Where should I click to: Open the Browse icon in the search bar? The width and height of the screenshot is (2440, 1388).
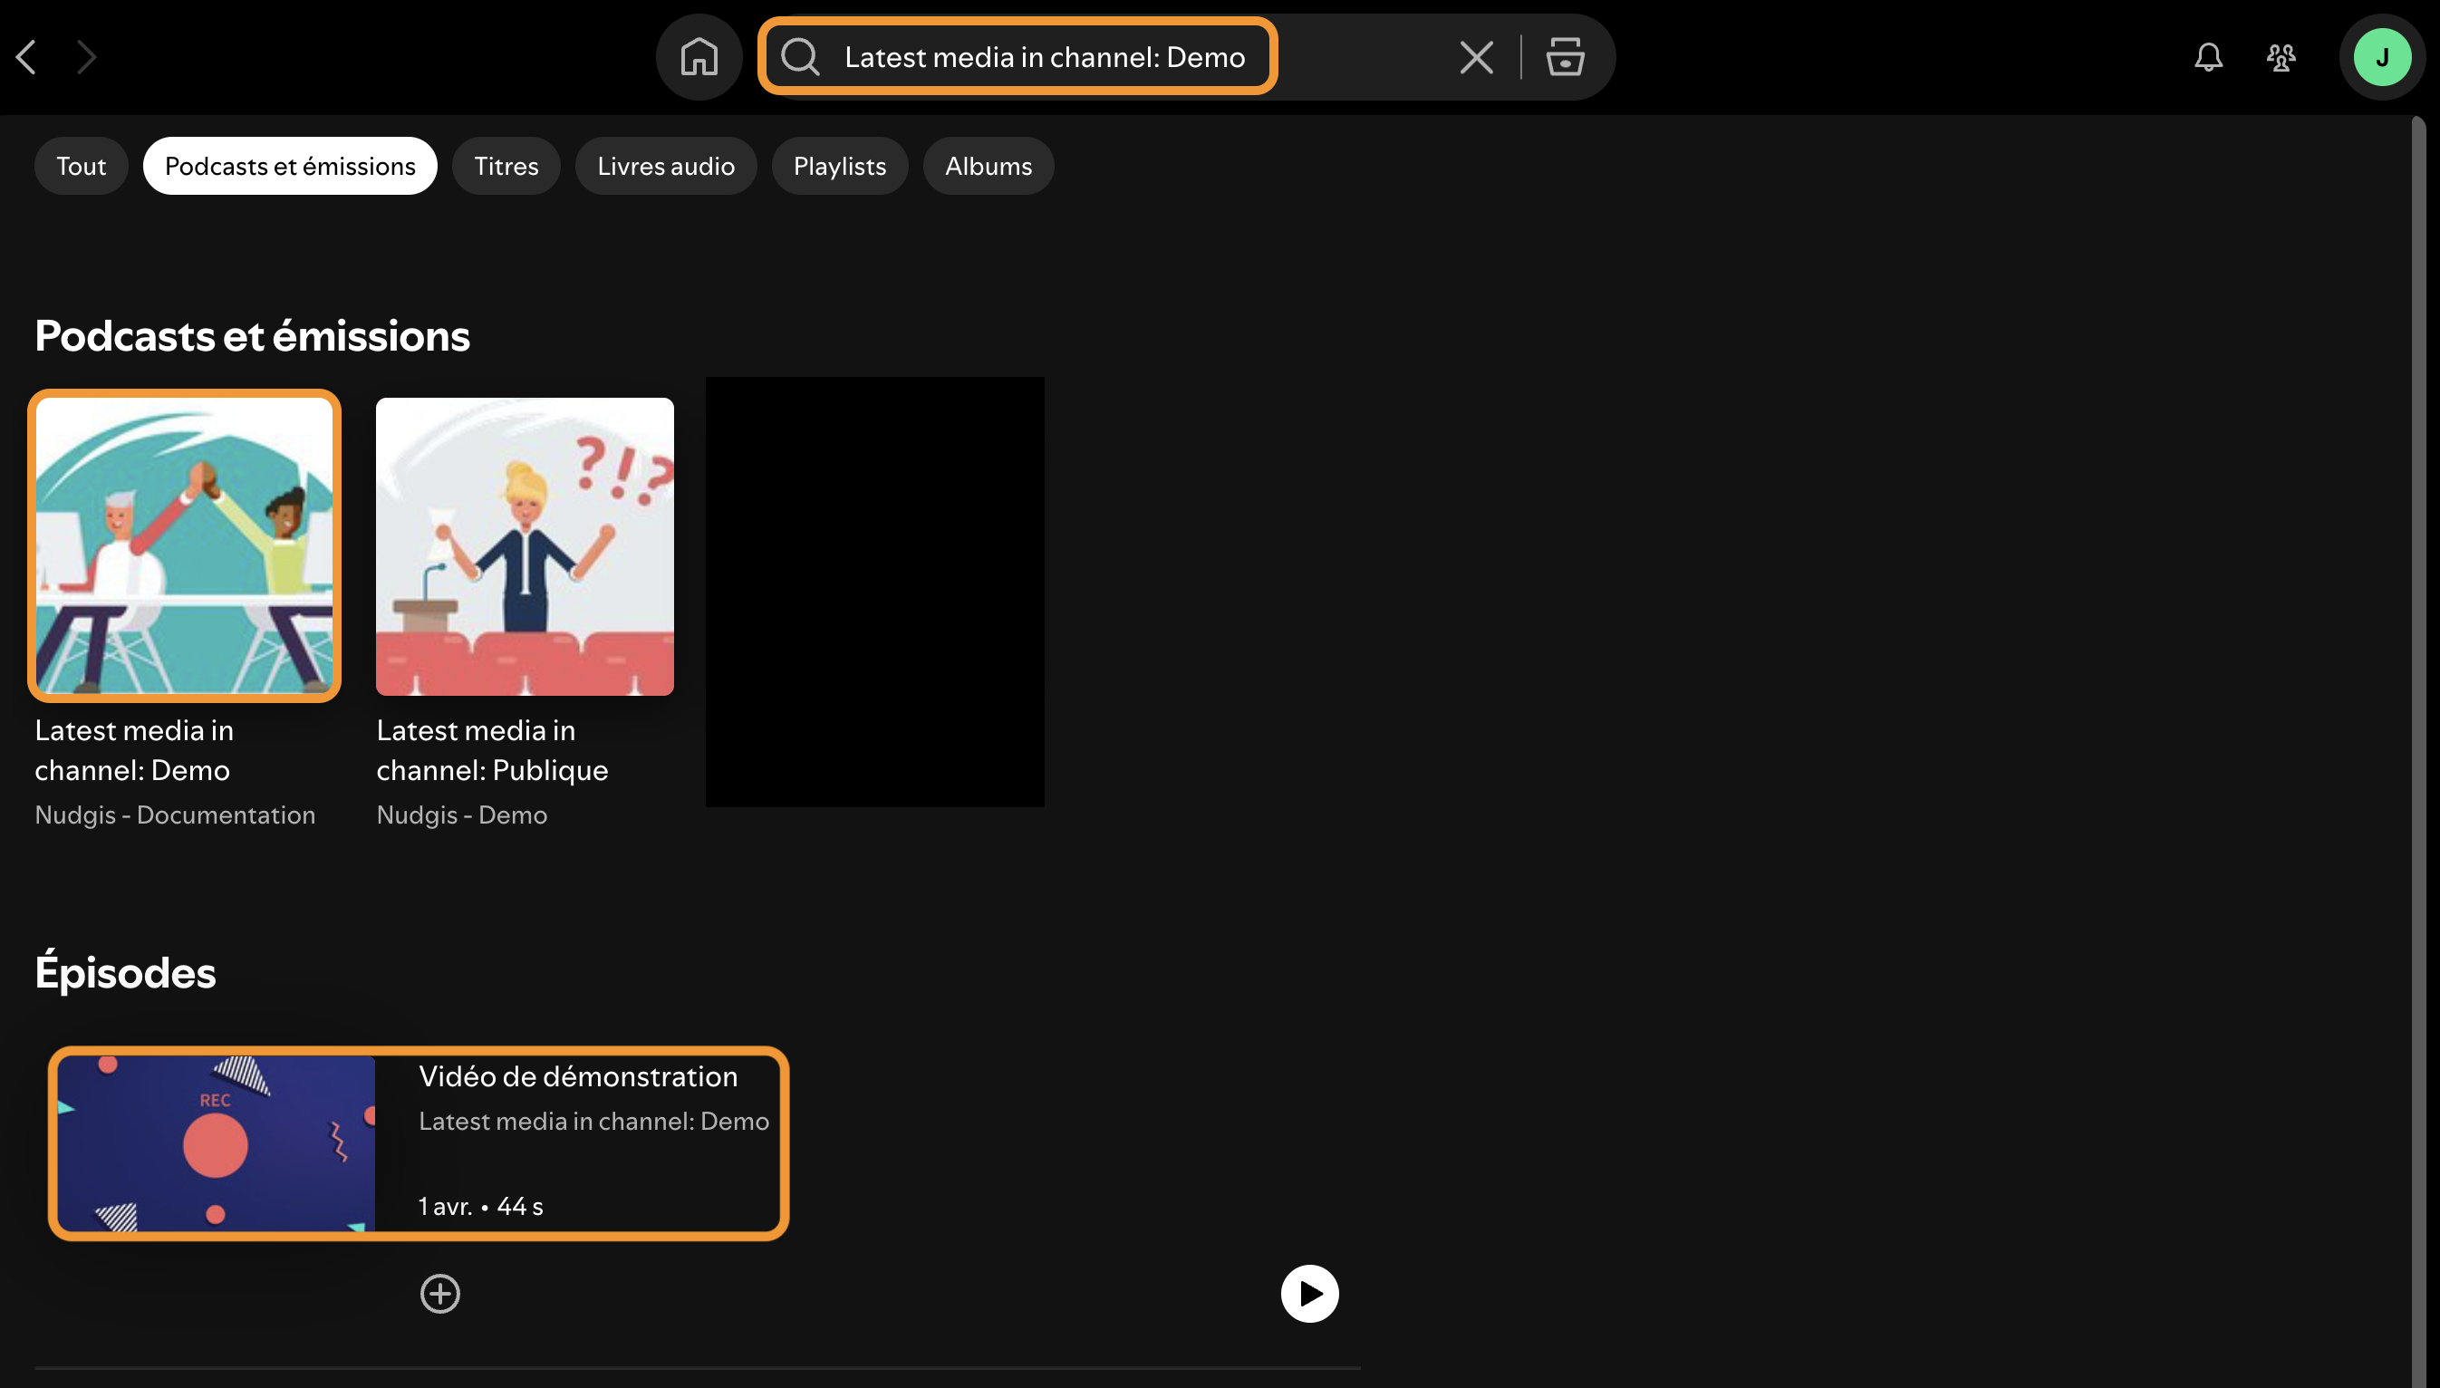point(1565,57)
